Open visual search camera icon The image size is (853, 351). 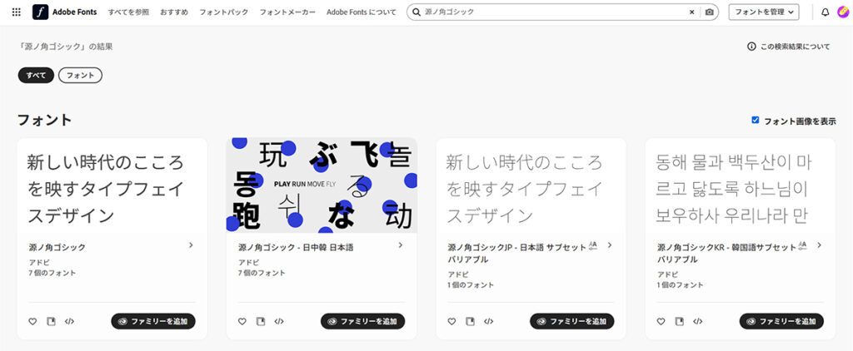coord(710,12)
